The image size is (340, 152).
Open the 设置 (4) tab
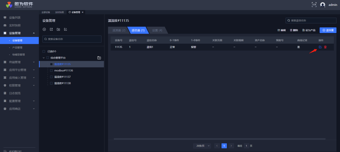coord(157,31)
